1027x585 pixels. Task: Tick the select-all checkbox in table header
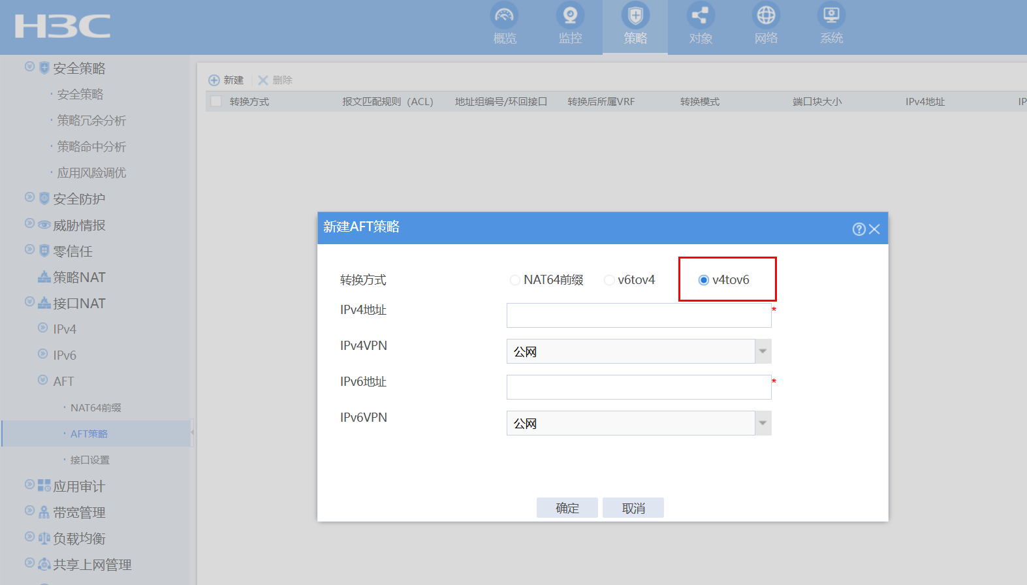click(x=216, y=101)
